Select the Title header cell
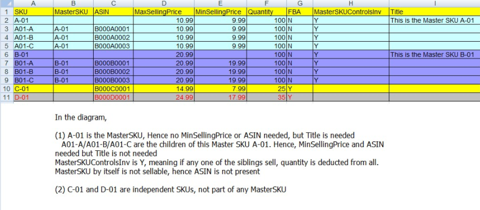Screen dimensions: 480x210 (434, 12)
